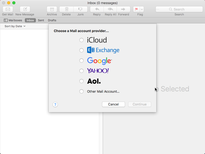Viewport: 205px width, 154px height.
Task: Select the Google radio button
Action: click(81, 61)
